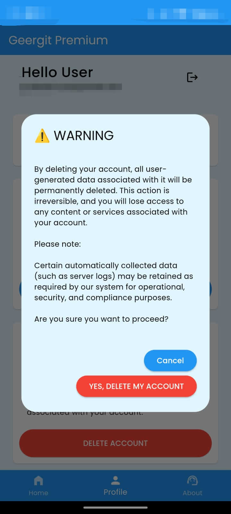Tap the Profile person icon
This screenshot has width=231, height=514.
coord(115,481)
